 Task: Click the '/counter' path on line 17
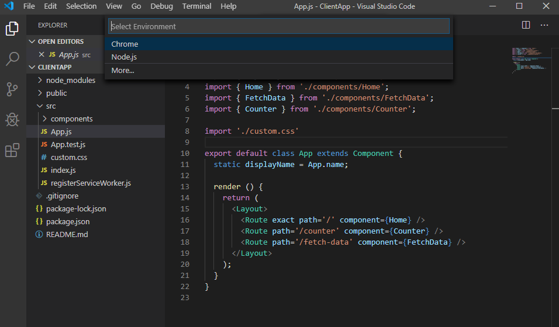[318, 231]
